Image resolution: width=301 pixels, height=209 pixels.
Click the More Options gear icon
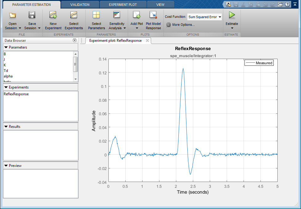coord(169,25)
